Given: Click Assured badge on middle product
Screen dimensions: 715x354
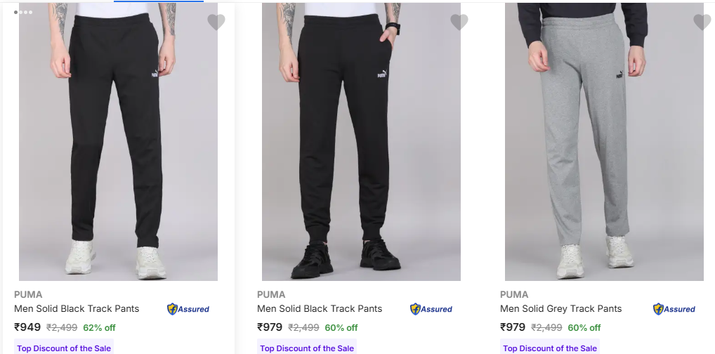Looking at the screenshot, I should (x=431, y=309).
